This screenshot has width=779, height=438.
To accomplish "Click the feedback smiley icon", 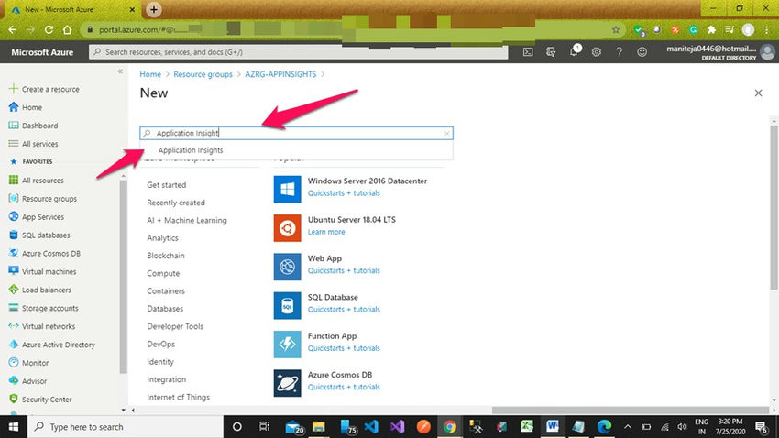I will click(642, 51).
